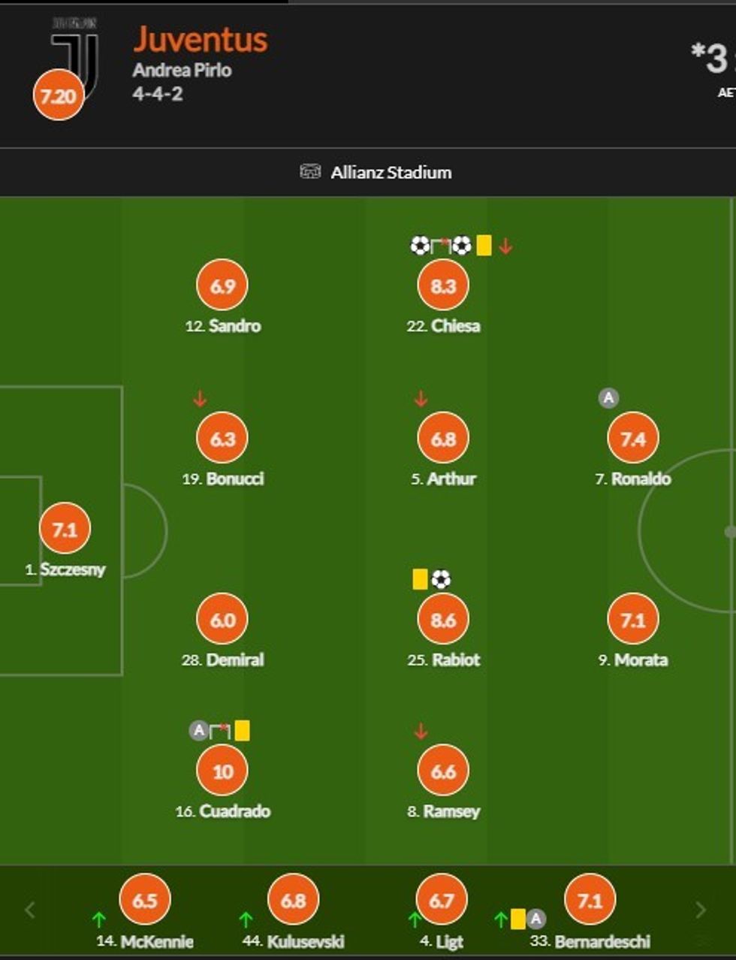Click Ronaldo's assist badge icon
736x960 pixels.
(608, 398)
